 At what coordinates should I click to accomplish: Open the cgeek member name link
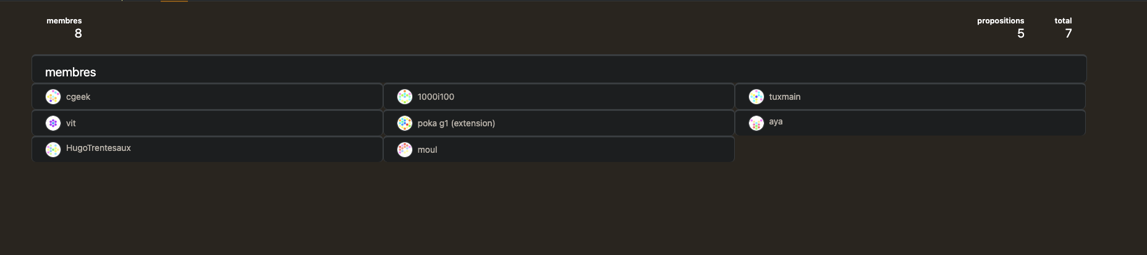(x=78, y=97)
